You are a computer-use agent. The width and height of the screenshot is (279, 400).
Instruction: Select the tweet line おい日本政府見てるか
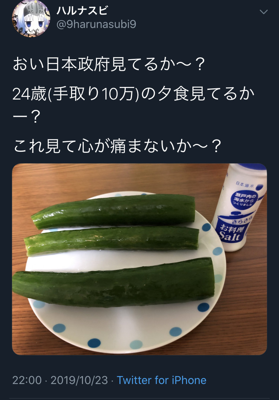pyautogui.click(x=109, y=64)
